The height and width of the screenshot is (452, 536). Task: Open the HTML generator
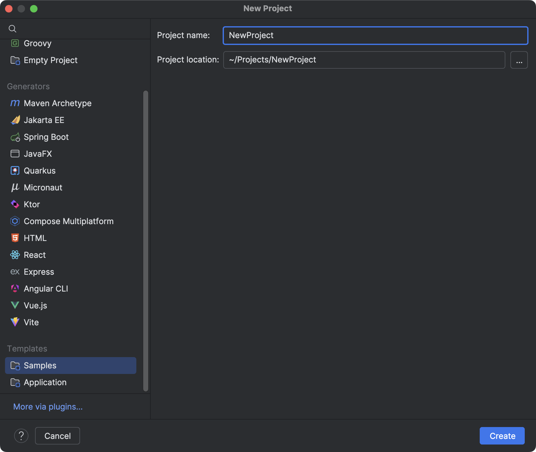tap(35, 238)
